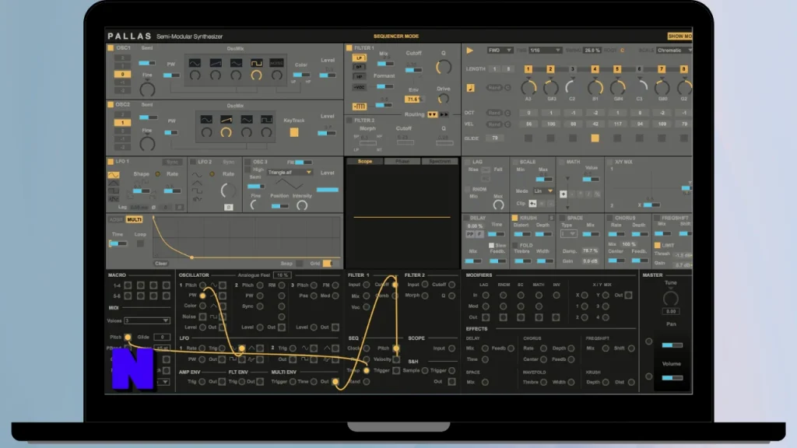The image size is (797, 448).
Task: Select OSC2 sawtooth waveform icon
Action: point(226,120)
